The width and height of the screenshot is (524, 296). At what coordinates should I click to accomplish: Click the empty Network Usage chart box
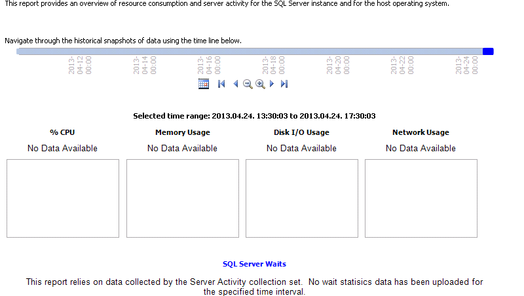pyautogui.click(x=421, y=198)
